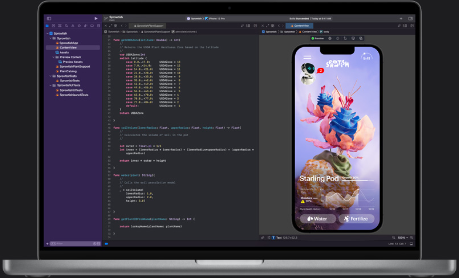The width and height of the screenshot is (459, 278).
Task: Toggle the inspector panel at top right
Action: click(410, 18)
